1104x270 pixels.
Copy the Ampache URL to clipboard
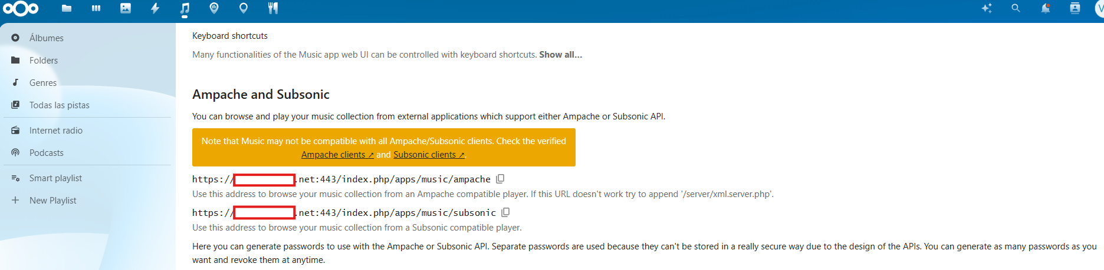click(500, 179)
